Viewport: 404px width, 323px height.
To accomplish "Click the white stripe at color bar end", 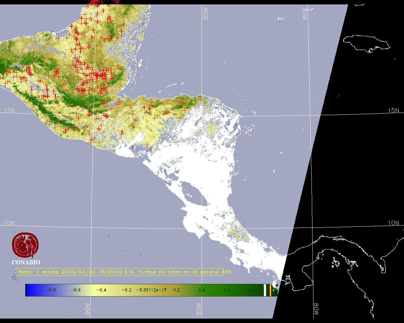I will (265, 290).
